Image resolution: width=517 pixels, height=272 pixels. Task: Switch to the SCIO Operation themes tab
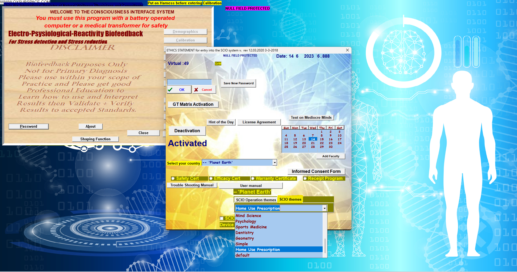coord(256,200)
